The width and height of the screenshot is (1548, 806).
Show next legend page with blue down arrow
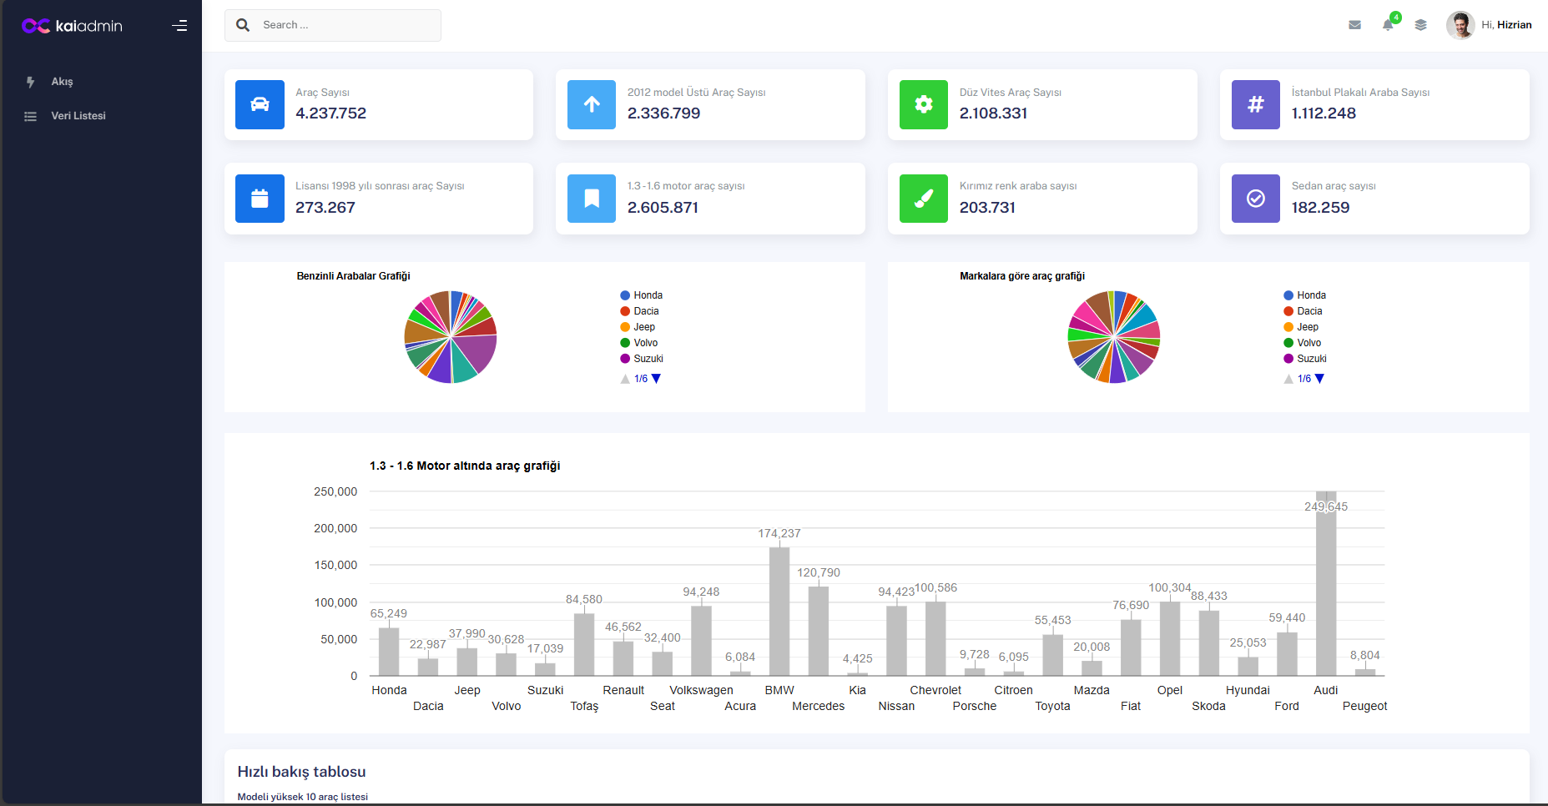click(x=657, y=378)
